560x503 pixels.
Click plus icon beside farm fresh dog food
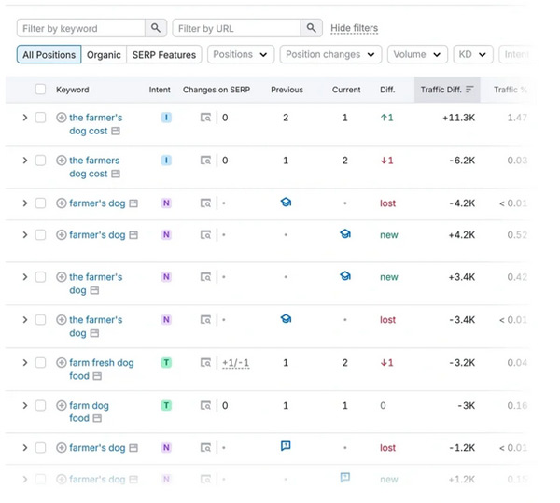pos(62,363)
